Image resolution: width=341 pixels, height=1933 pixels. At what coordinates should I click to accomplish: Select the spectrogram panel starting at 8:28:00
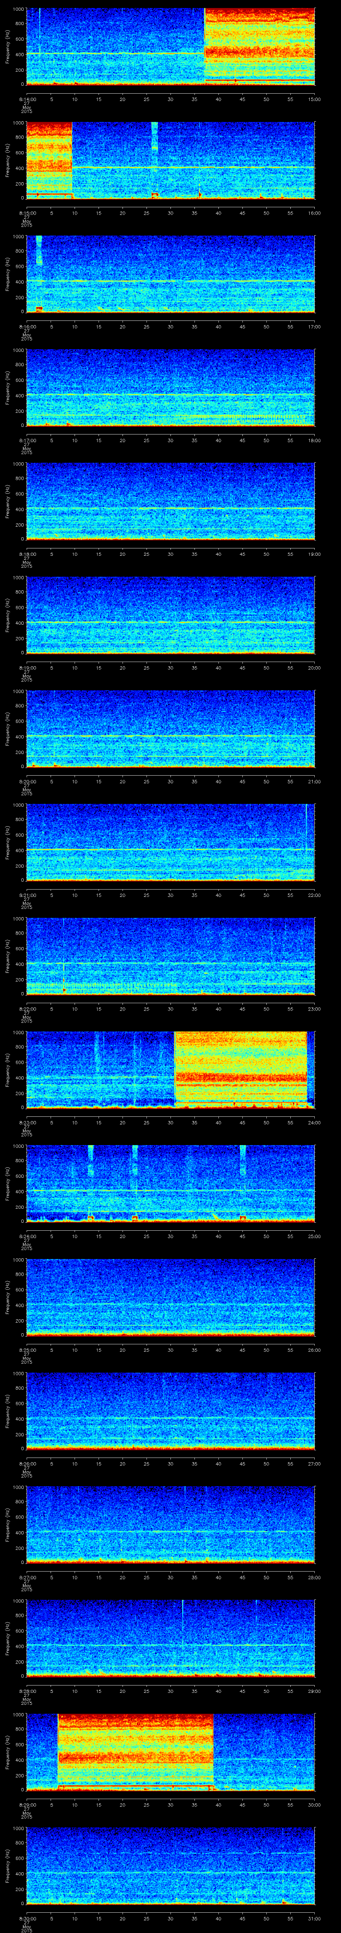170,1639
